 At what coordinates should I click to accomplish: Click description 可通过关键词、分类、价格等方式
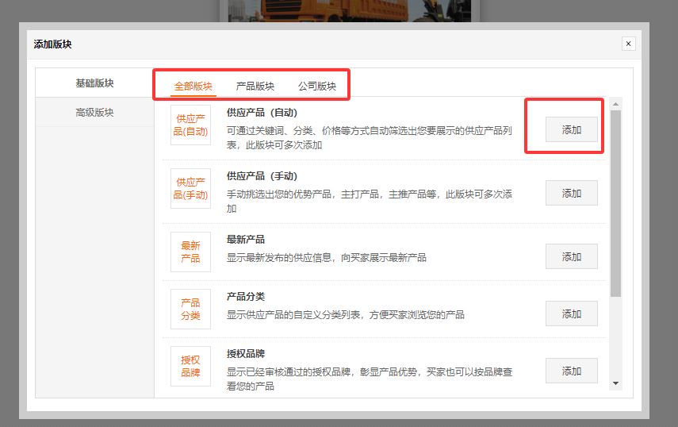[370, 137]
